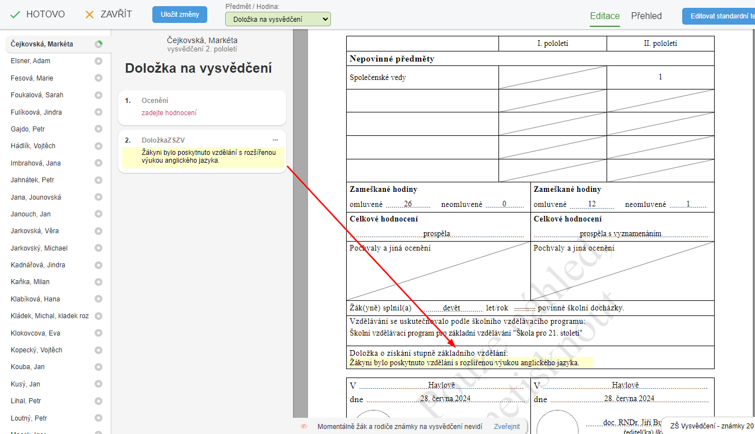Switch to the Editace tab

tap(605, 16)
